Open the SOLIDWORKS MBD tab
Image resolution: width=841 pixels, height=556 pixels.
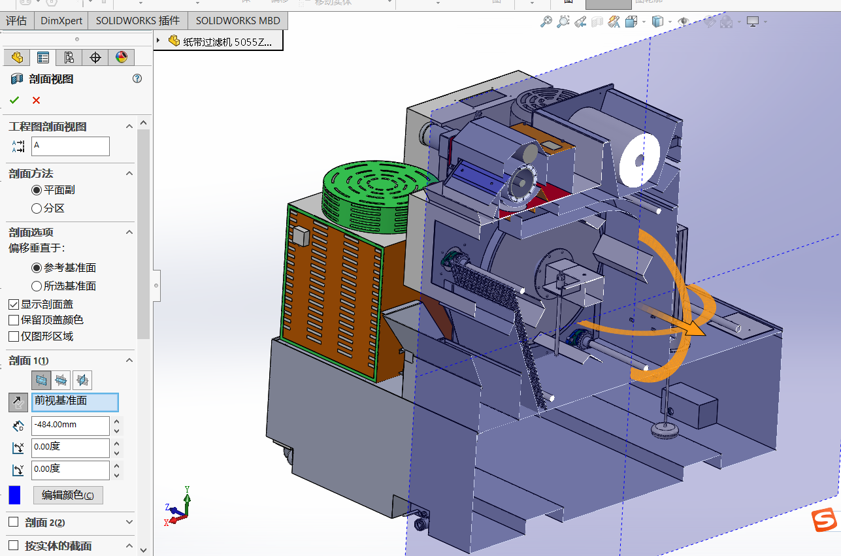pyautogui.click(x=238, y=20)
